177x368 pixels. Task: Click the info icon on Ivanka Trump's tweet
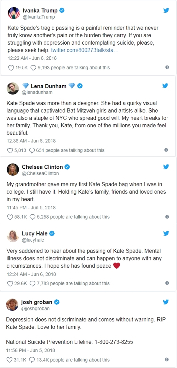coord(167,67)
